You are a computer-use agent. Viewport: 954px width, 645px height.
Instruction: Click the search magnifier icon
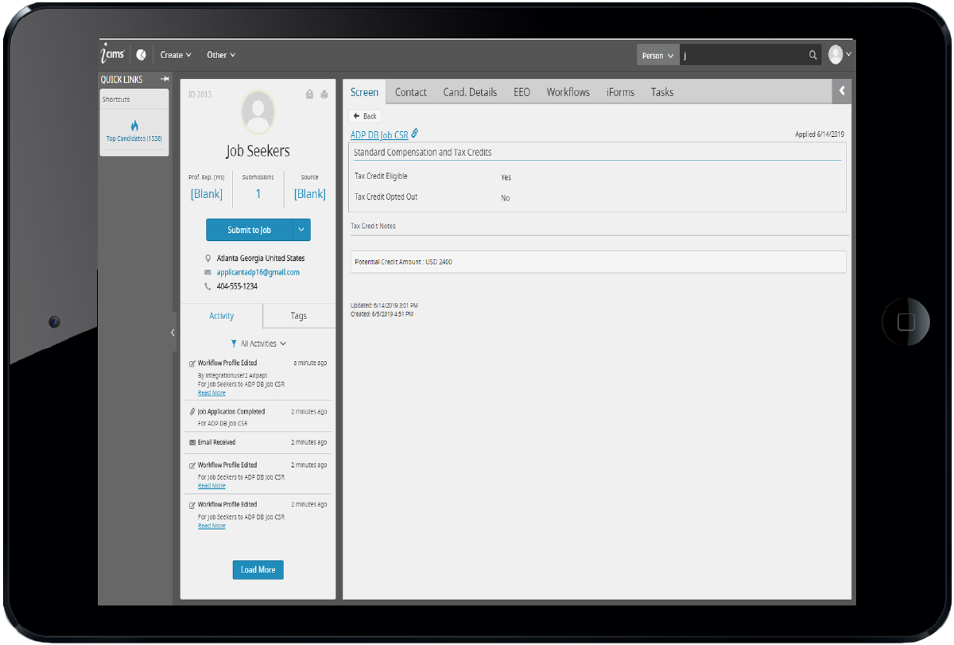click(812, 55)
